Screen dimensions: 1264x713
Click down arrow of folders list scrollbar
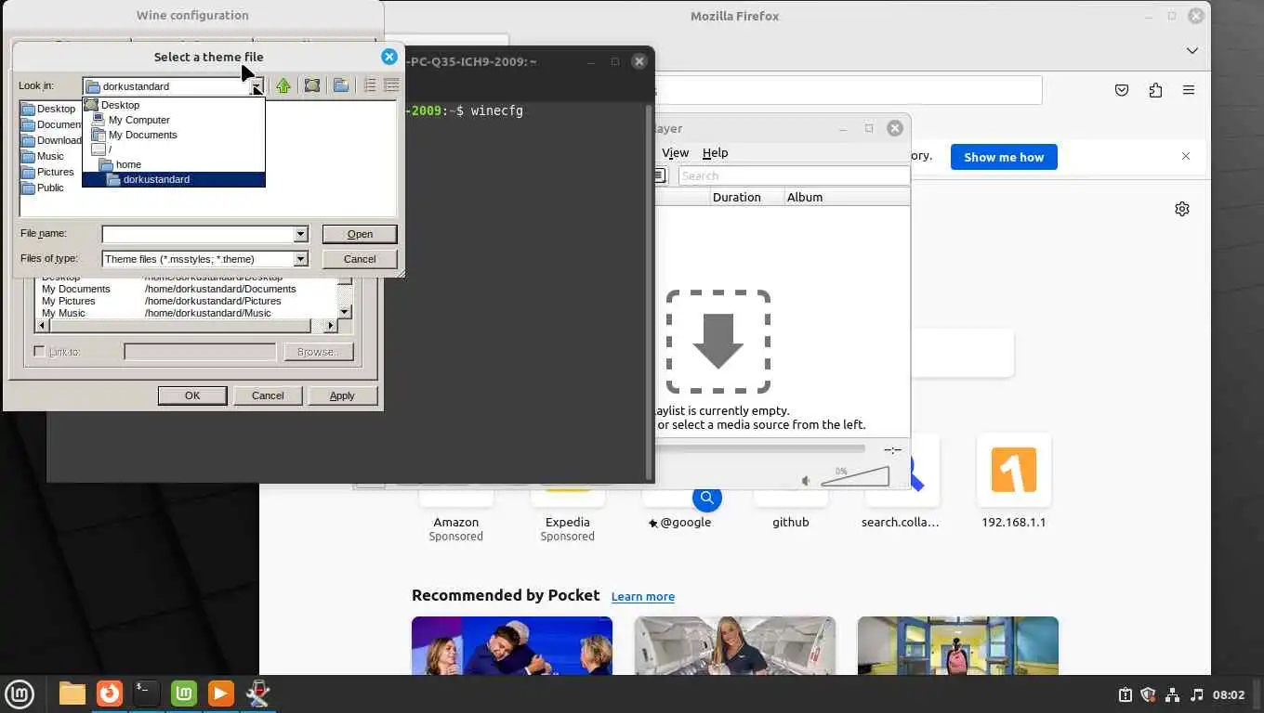tap(345, 312)
